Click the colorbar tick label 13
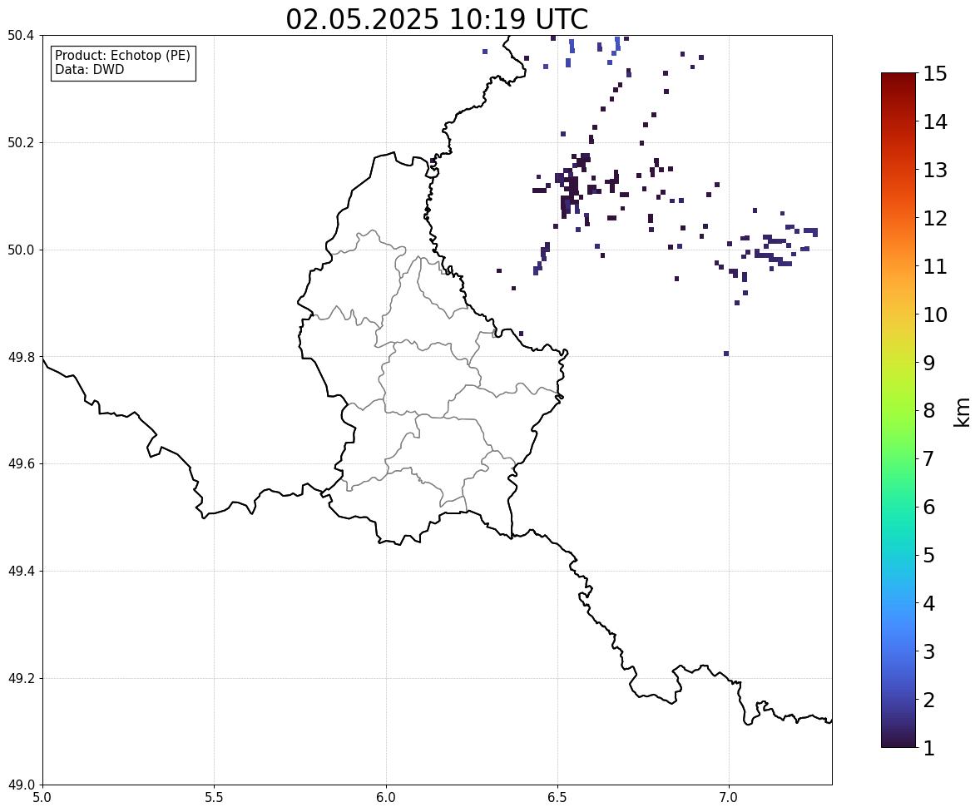The image size is (980, 812). point(935,170)
